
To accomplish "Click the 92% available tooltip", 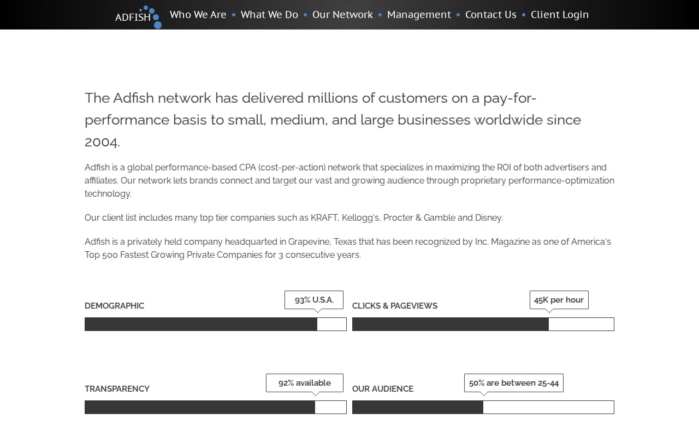I will 305,383.
